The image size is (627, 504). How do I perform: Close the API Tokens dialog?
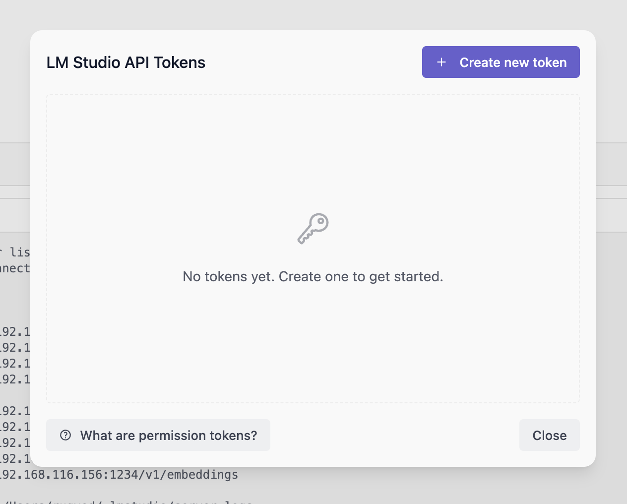549,435
